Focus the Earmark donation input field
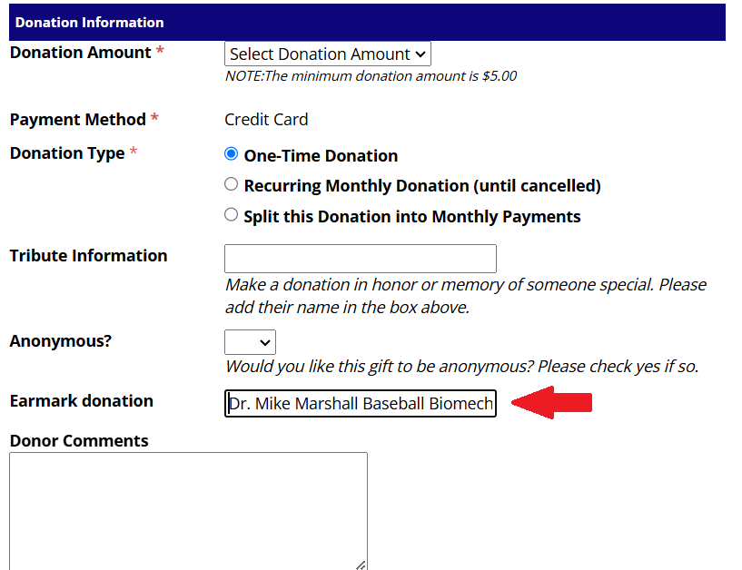Viewport: 742px width, 570px height. 360,404
